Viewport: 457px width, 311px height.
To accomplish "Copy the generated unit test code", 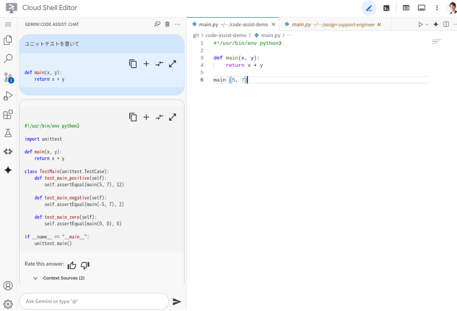I will (x=133, y=117).
